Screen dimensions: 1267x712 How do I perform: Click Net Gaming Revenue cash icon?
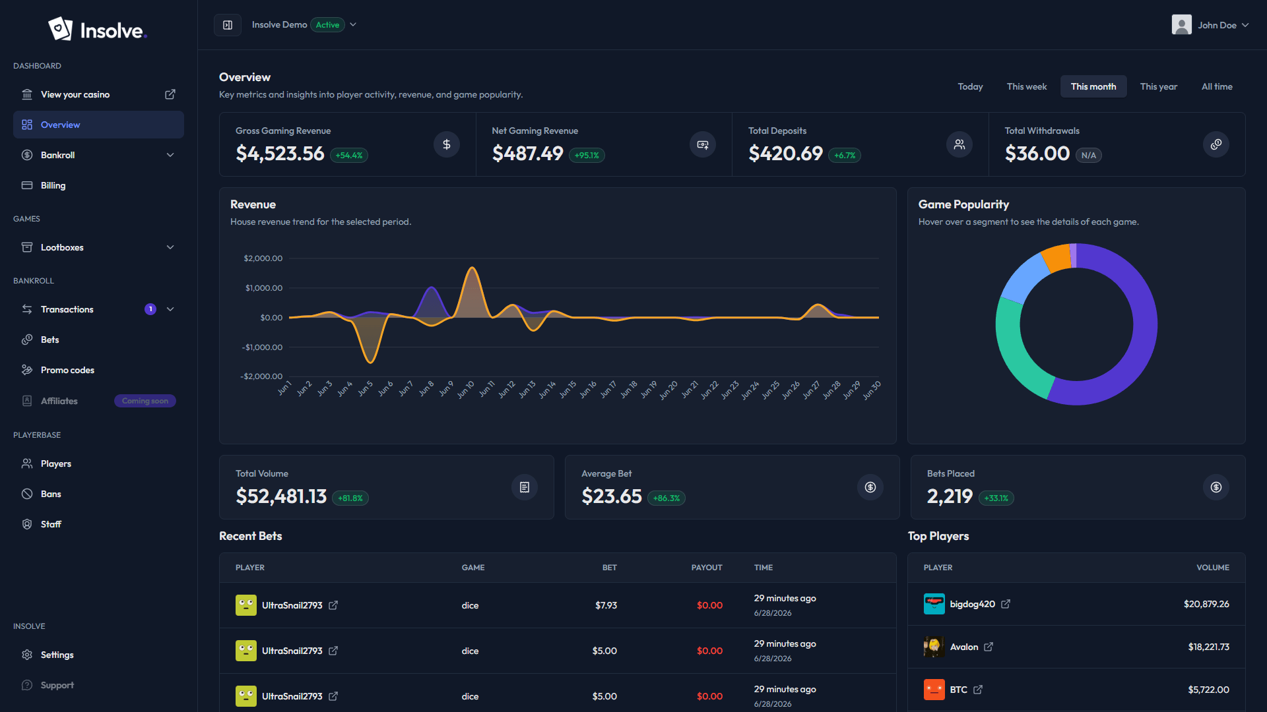[703, 144]
